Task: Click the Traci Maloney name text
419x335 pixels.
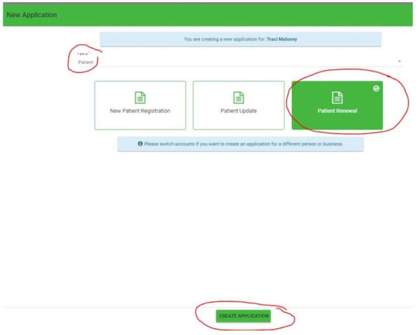Action: tap(282, 39)
